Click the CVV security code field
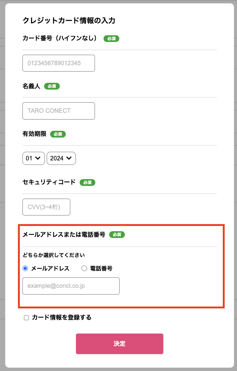This screenshot has height=371, width=237. coord(46,207)
